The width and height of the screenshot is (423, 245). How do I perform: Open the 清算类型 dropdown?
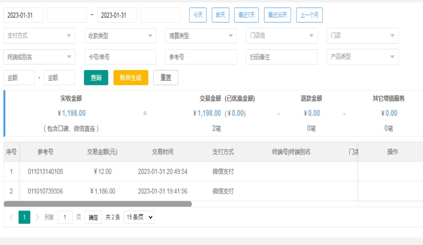click(201, 36)
